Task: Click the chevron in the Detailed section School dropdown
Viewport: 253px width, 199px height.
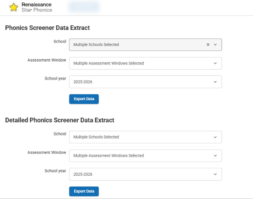Action: tap(215, 137)
